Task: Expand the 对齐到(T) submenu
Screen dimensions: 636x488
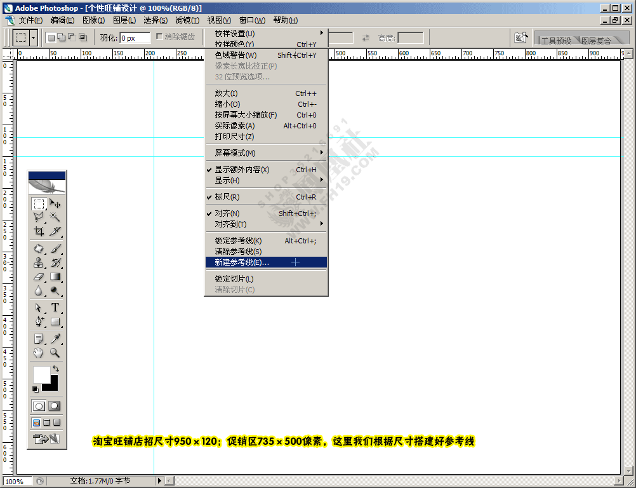Action: (x=266, y=224)
